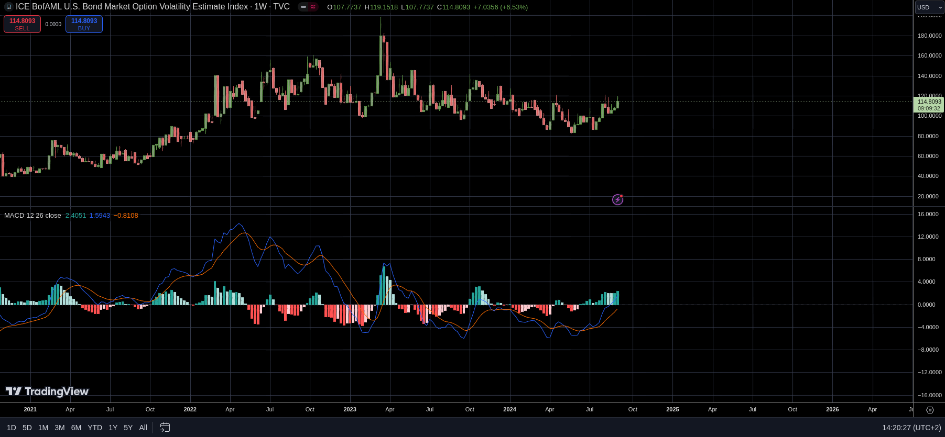Open the purple lightning bolt event marker
This screenshot has width=945, height=437.
(x=617, y=199)
